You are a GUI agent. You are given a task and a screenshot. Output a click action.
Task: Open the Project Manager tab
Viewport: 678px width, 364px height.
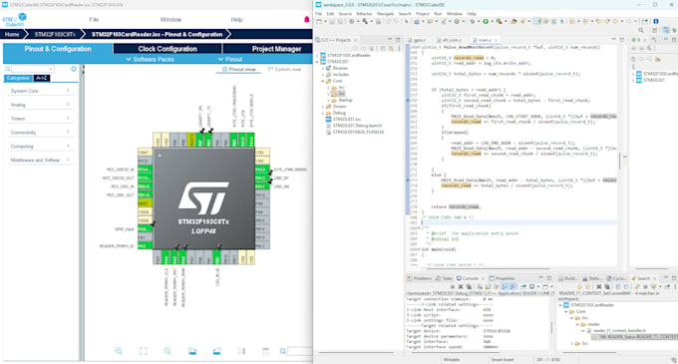point(276,49)
